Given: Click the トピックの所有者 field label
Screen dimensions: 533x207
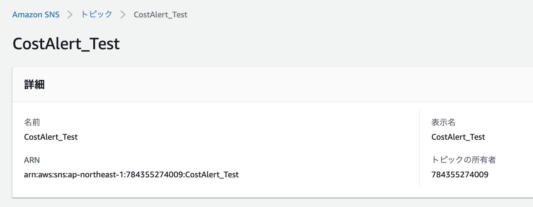Looking at the screenshot, I should (x=464, y=160).
